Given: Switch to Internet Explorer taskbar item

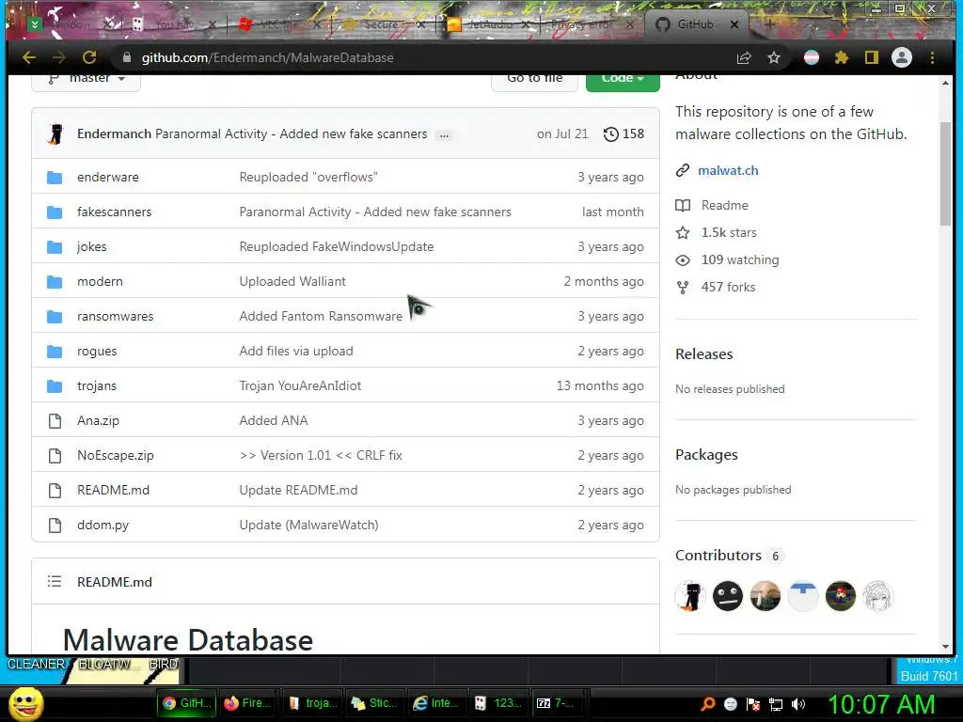Looking at the screenshot, I should click(436, 703).
